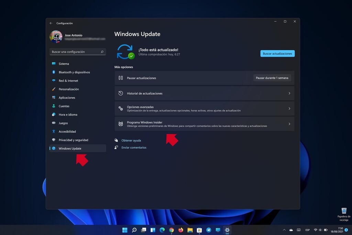This screenshot has width=352, height=235.
Task: Open Historial de actualizaciones
Action: click(x=205, y=93)
